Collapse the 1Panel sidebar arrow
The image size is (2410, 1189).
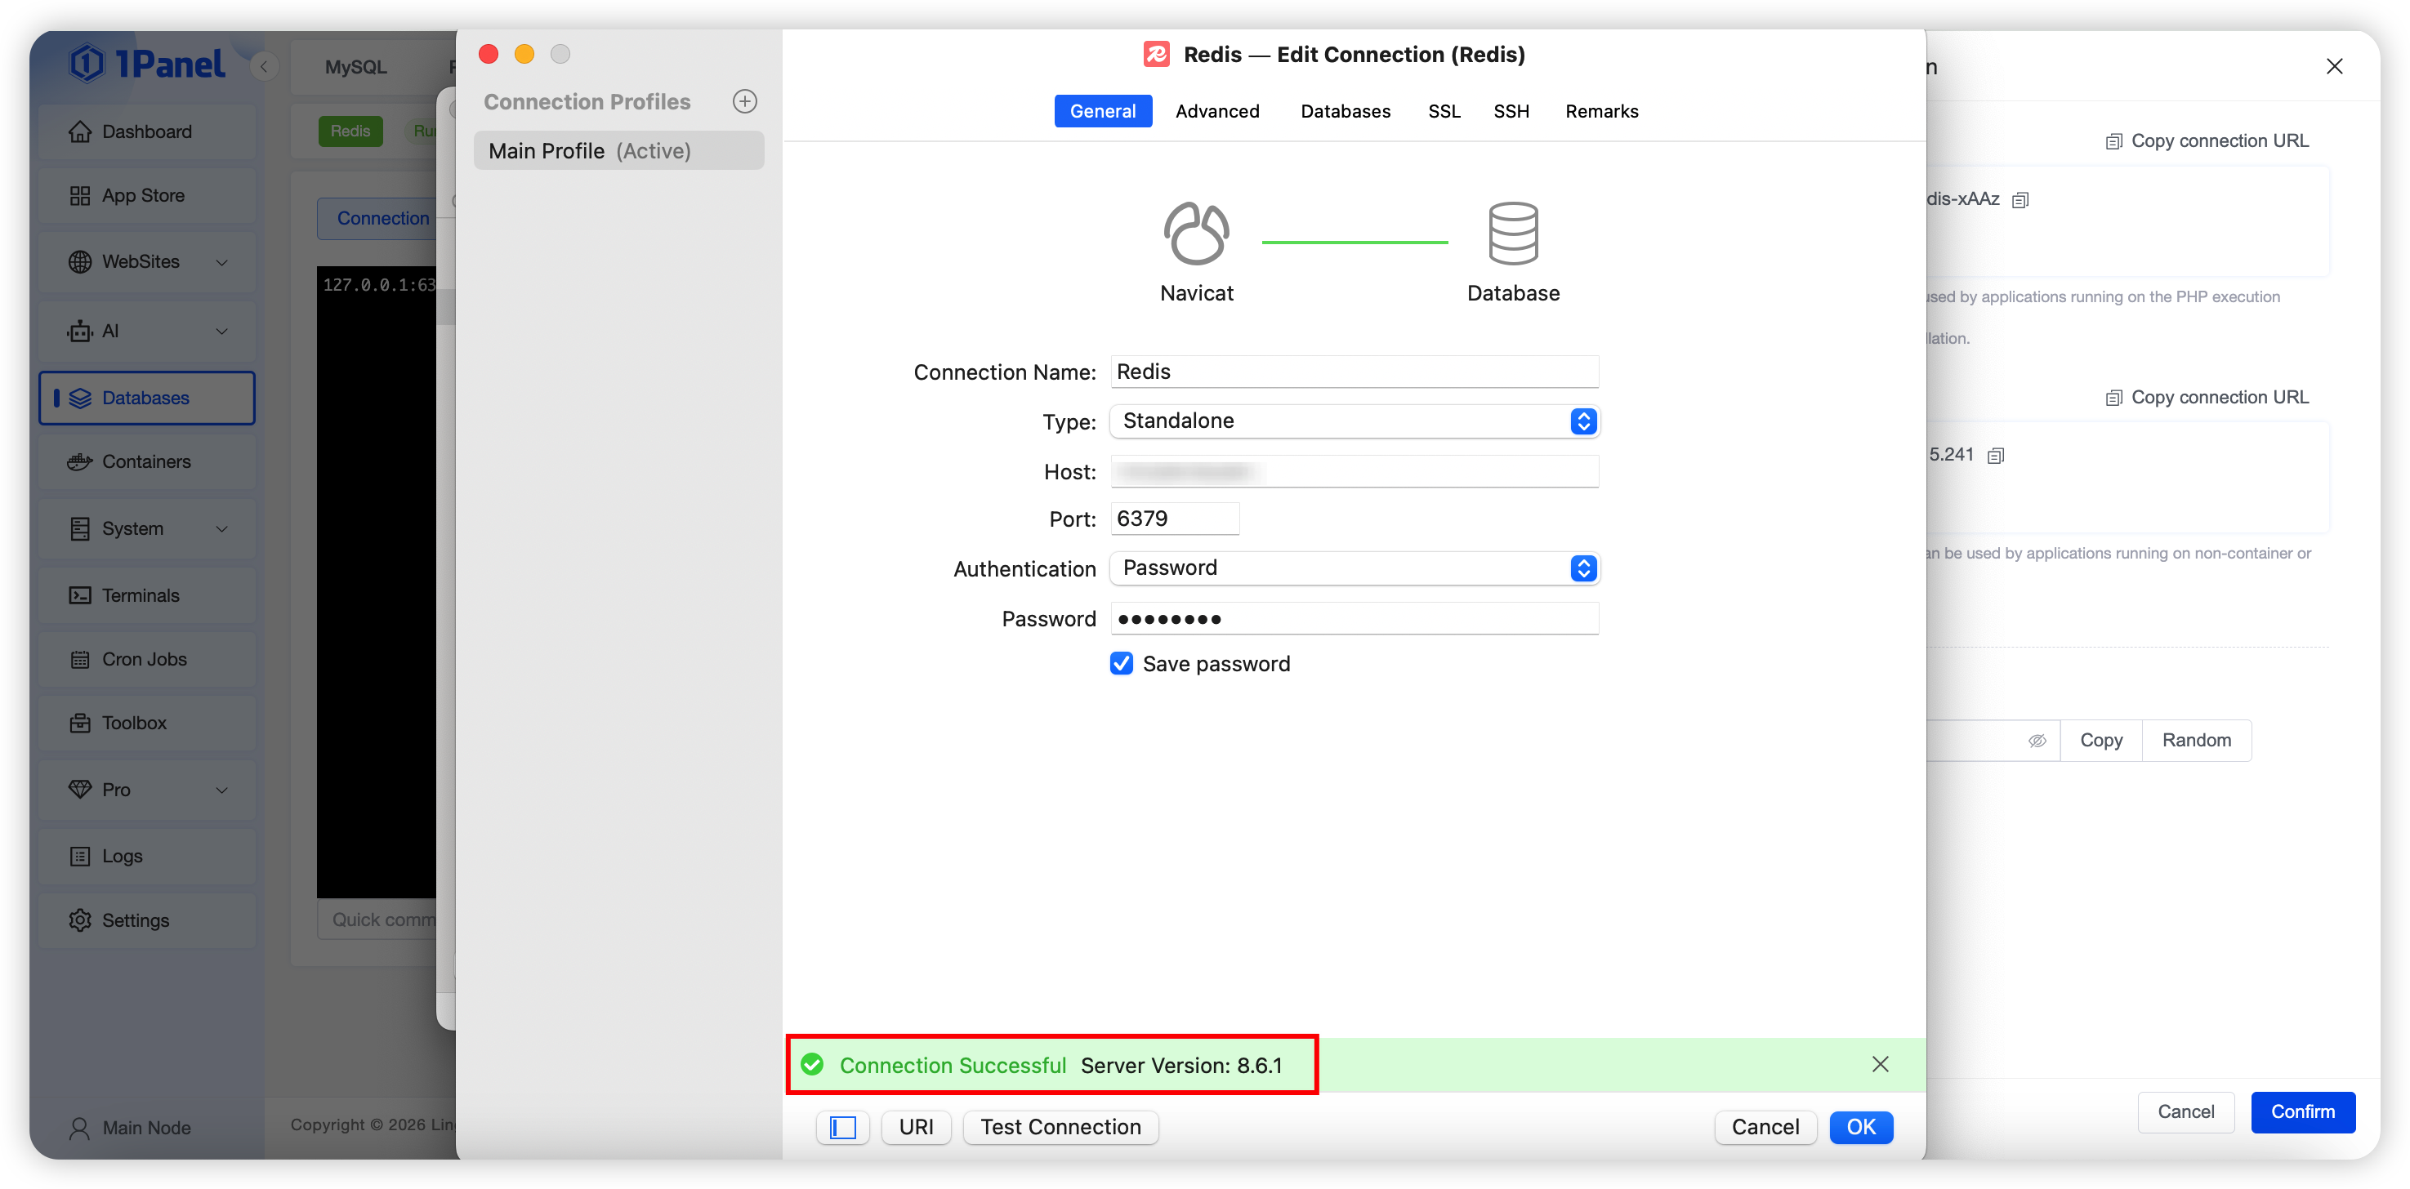point(265,66)
